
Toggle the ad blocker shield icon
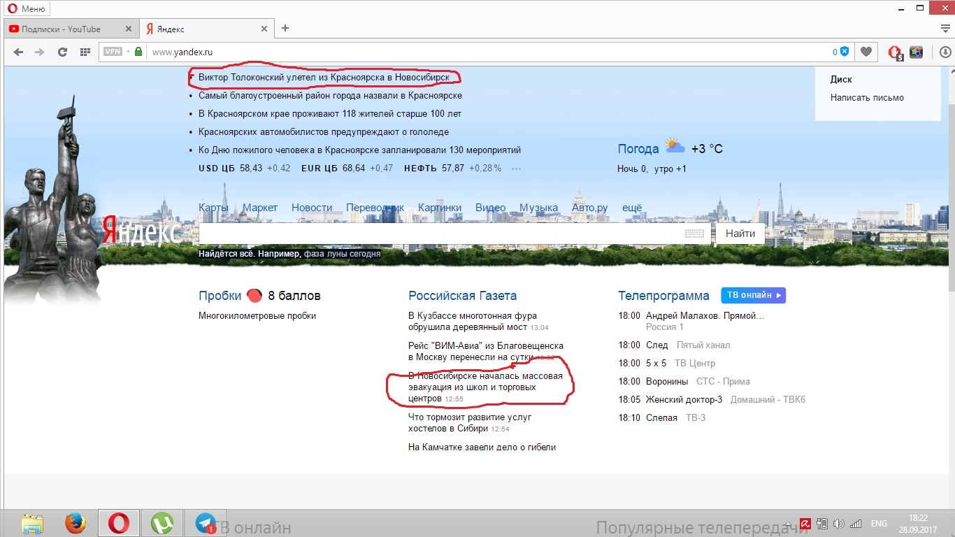pos(845,52)
